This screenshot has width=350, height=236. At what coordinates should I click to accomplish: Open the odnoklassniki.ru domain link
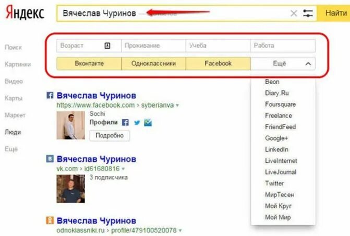pyautogui.click(x=80, y=230)
